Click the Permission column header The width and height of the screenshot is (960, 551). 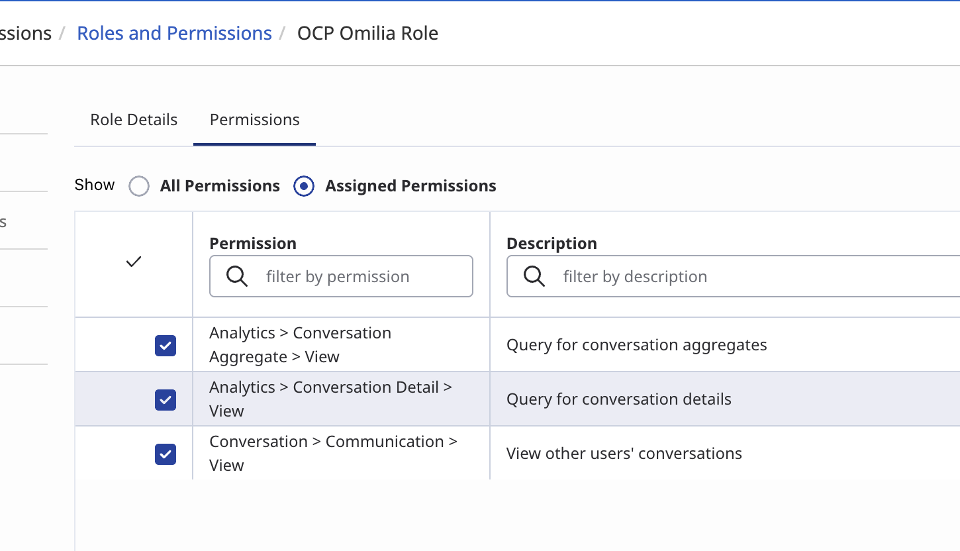click(253, 244)
